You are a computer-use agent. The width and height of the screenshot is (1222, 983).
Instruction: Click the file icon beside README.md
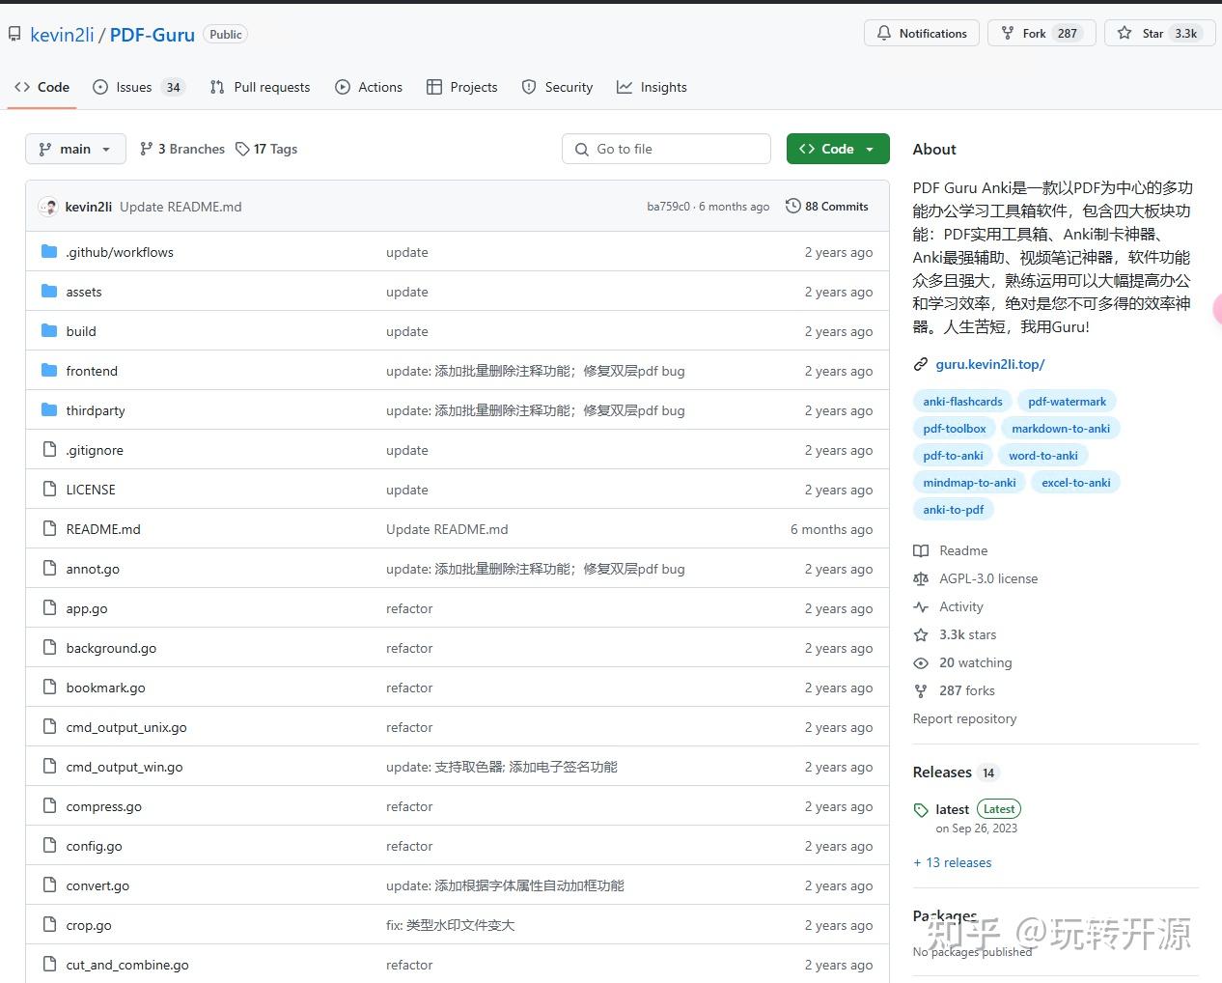pos(50,529)
